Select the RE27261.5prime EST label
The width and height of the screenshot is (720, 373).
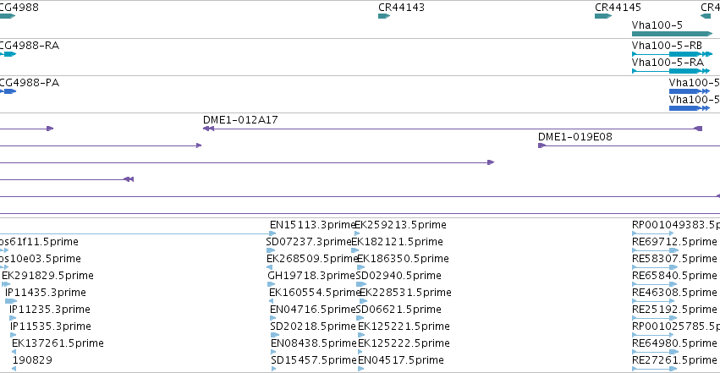pos(674,360)
